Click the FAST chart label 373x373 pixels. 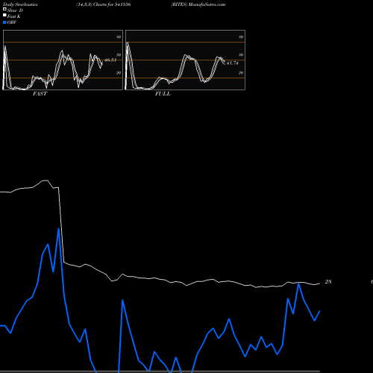(x=40, y=94)
